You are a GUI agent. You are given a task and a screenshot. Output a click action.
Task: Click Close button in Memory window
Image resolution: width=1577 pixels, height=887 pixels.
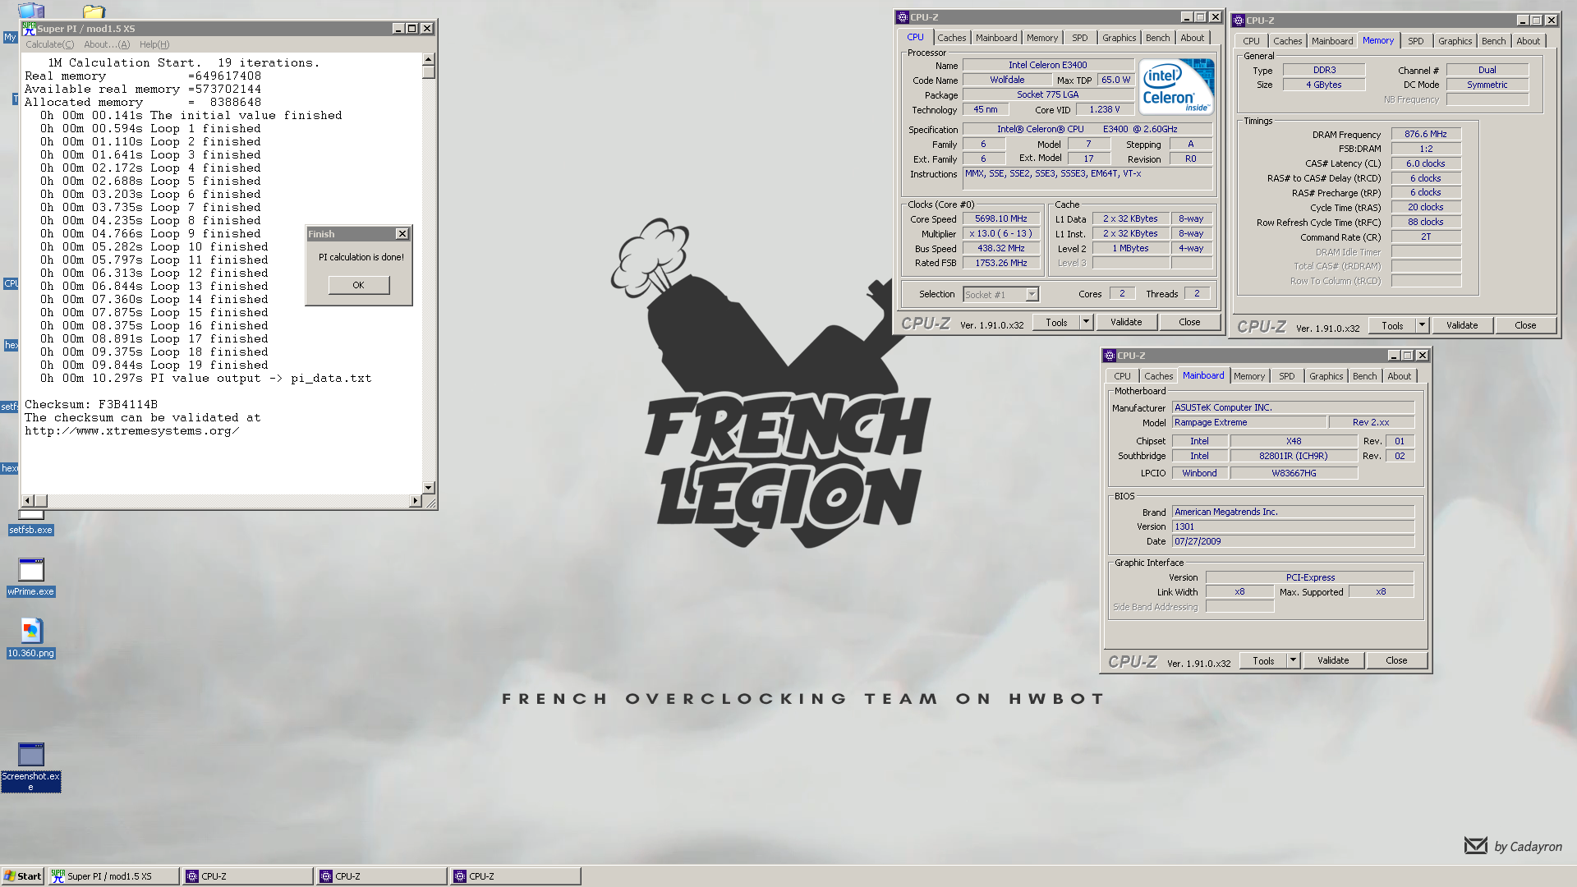tap(1525, 325)
